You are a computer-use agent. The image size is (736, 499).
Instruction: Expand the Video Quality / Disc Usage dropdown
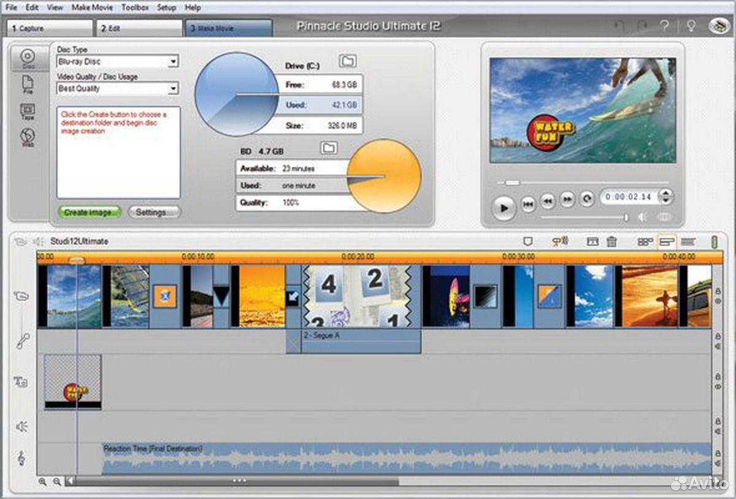174,89
